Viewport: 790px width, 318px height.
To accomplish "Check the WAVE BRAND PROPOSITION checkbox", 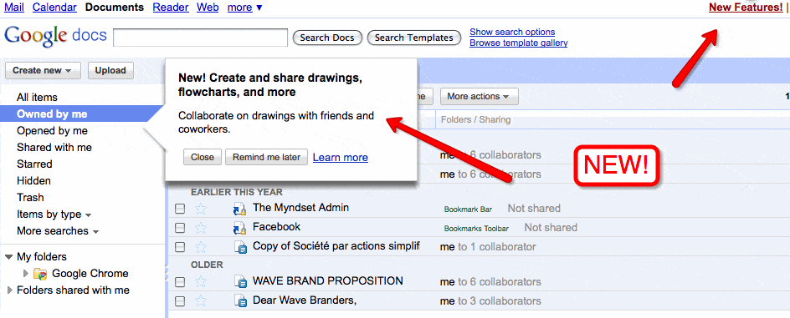I will click(180, 281).
